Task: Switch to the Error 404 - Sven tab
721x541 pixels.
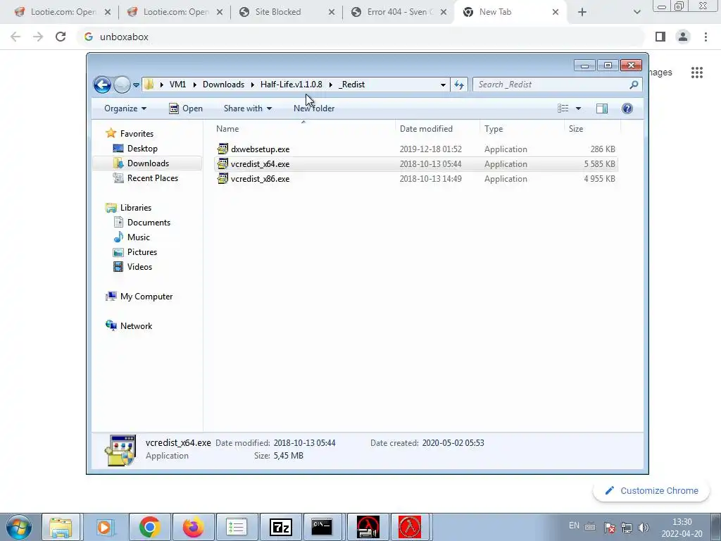Action: click(x=400, y=12)
